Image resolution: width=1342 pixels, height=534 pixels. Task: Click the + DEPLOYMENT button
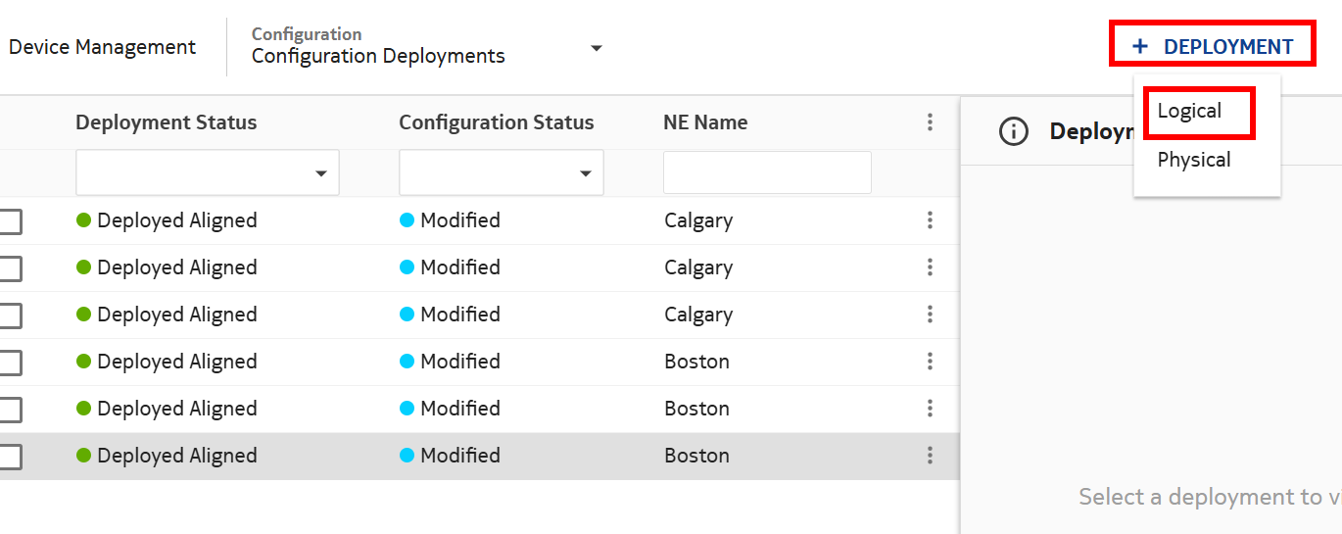(1213, 46)
